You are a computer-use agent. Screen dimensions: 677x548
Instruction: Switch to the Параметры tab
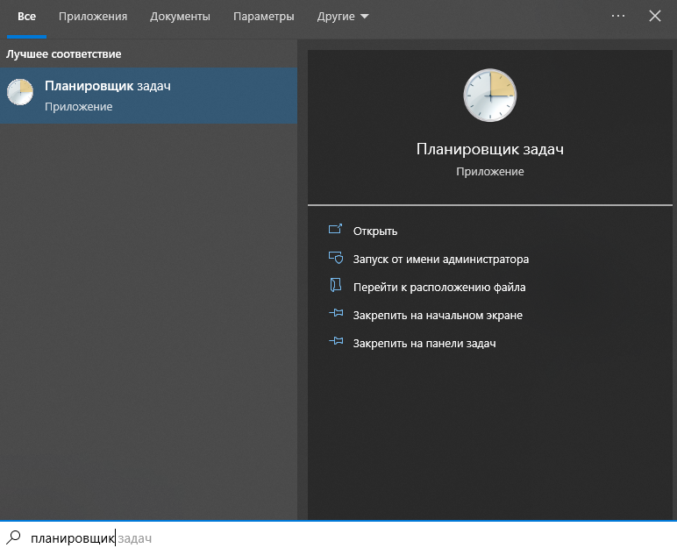[x=263, y=17]
